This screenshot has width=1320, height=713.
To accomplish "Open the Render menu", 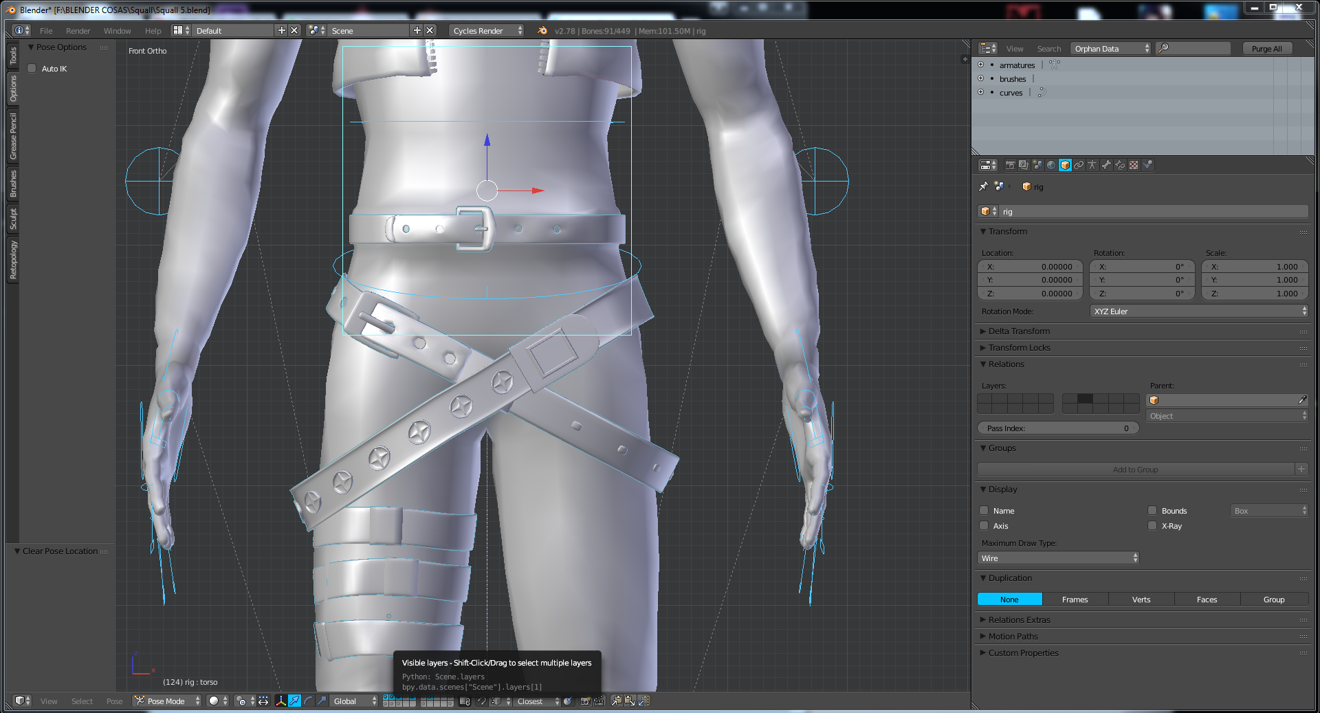I will (78, 30).
